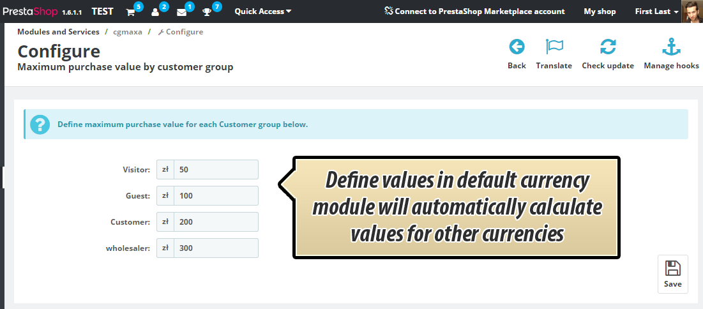Go to Modules and Services breadcrumb
The image size is (703, 309).
pyautogui.click(x=58, y=32)
